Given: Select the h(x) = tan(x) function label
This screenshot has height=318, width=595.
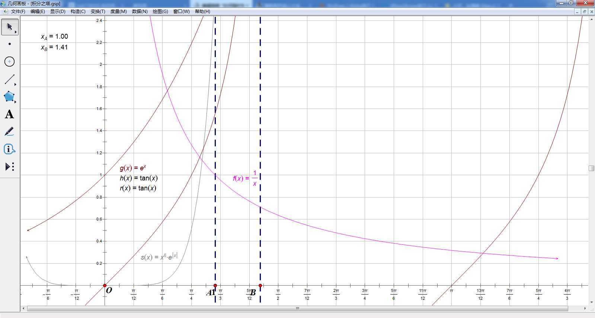Looking at the screenshot, I should click(138, 178).
